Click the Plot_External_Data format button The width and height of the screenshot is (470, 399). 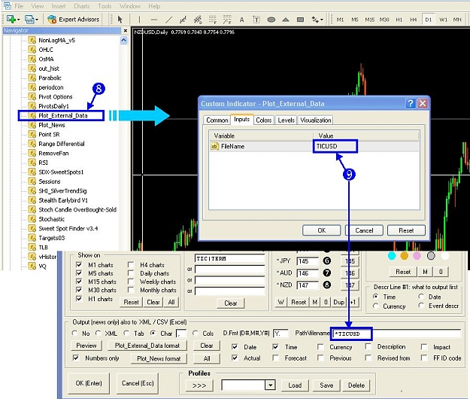click(x=147, y=346)
